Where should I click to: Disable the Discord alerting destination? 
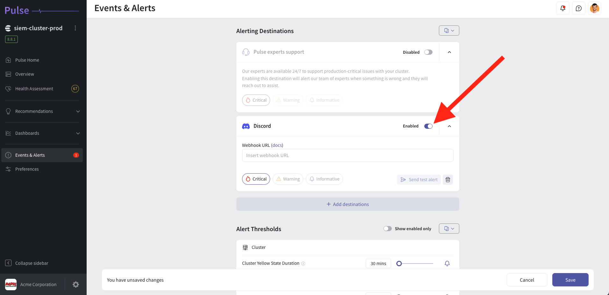click(x=428, y=126)
